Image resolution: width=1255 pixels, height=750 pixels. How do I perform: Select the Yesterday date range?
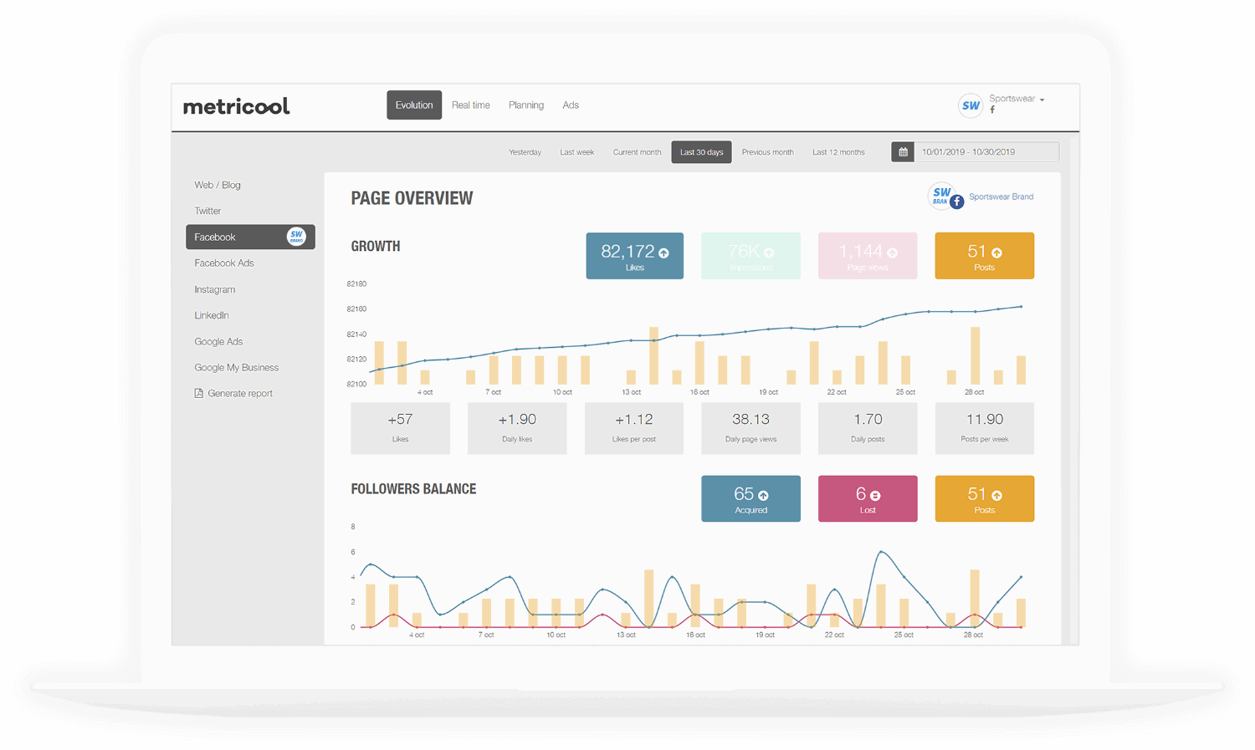(x=525, y=152)
